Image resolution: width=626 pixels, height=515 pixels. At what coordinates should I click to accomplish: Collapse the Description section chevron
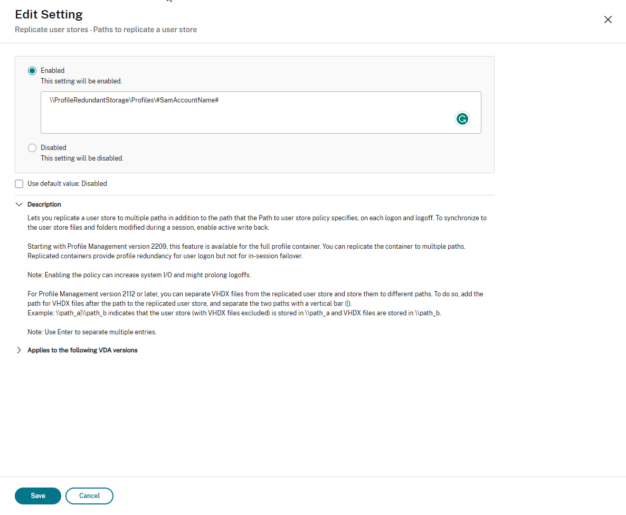[20, 204]
